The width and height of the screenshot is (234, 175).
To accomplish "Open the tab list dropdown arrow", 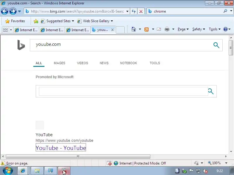I will 11,30.
